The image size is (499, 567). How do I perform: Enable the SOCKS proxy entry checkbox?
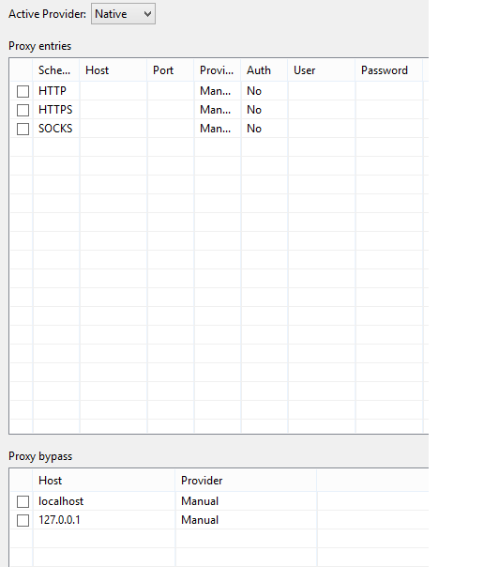tap(23, 129)
